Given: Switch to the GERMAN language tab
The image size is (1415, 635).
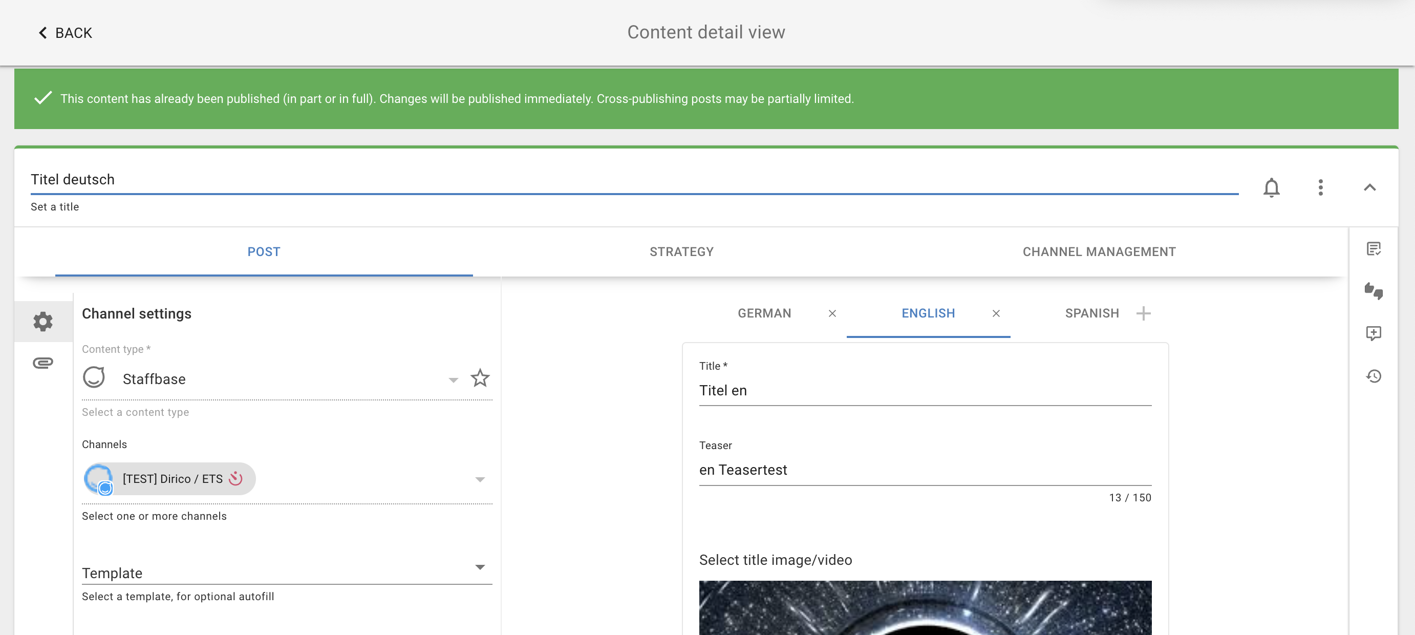Looking at the screenshot, I should pyautogui.click(x=764, y=313).
